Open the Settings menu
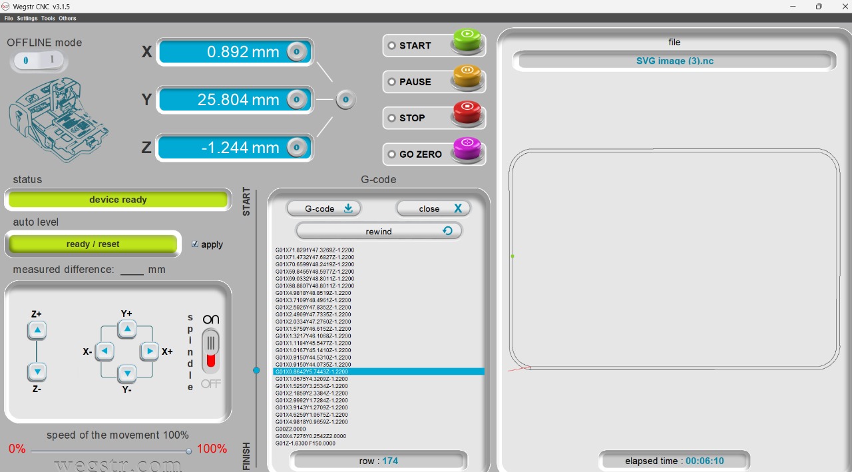This screenshot has width=852, height=472. click(x=27, y=19)
